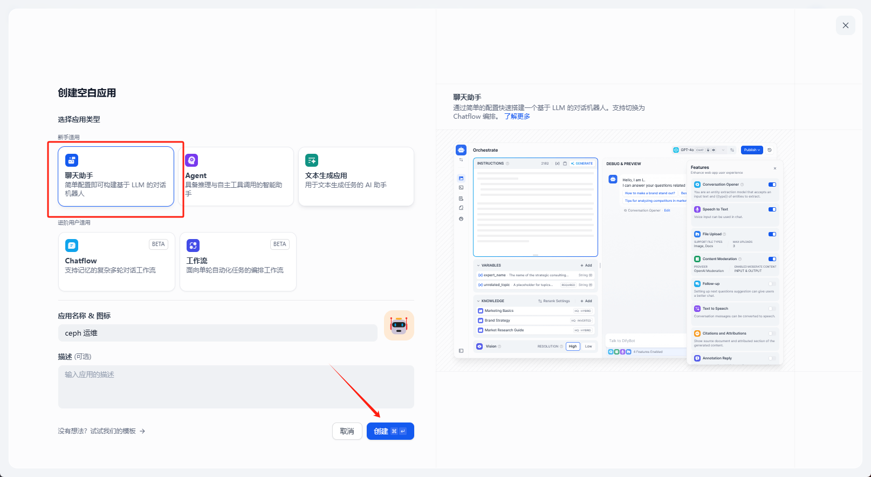Image resolution: width=871 pixels, height=477 pixels.
Task: Open the 了解更多 link
Action: tap(517, 116)
